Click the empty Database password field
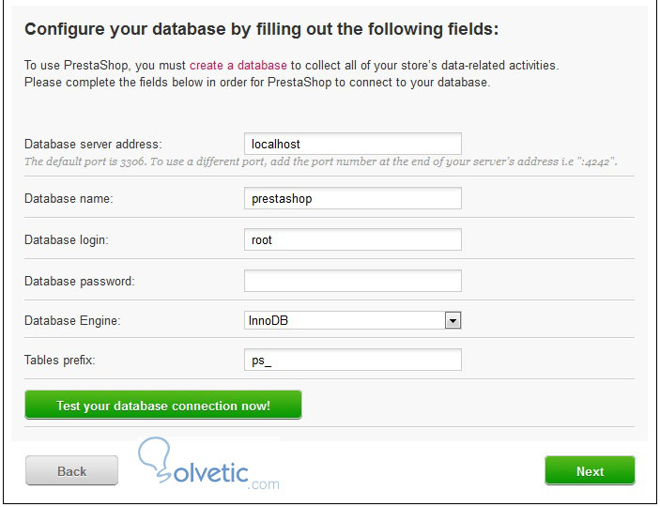660x507 pixels. pyautogui.click(x=352, y=281)
